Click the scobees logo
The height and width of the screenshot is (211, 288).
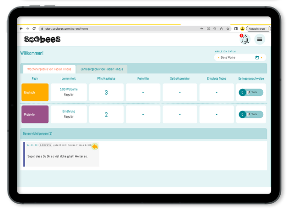42,39
